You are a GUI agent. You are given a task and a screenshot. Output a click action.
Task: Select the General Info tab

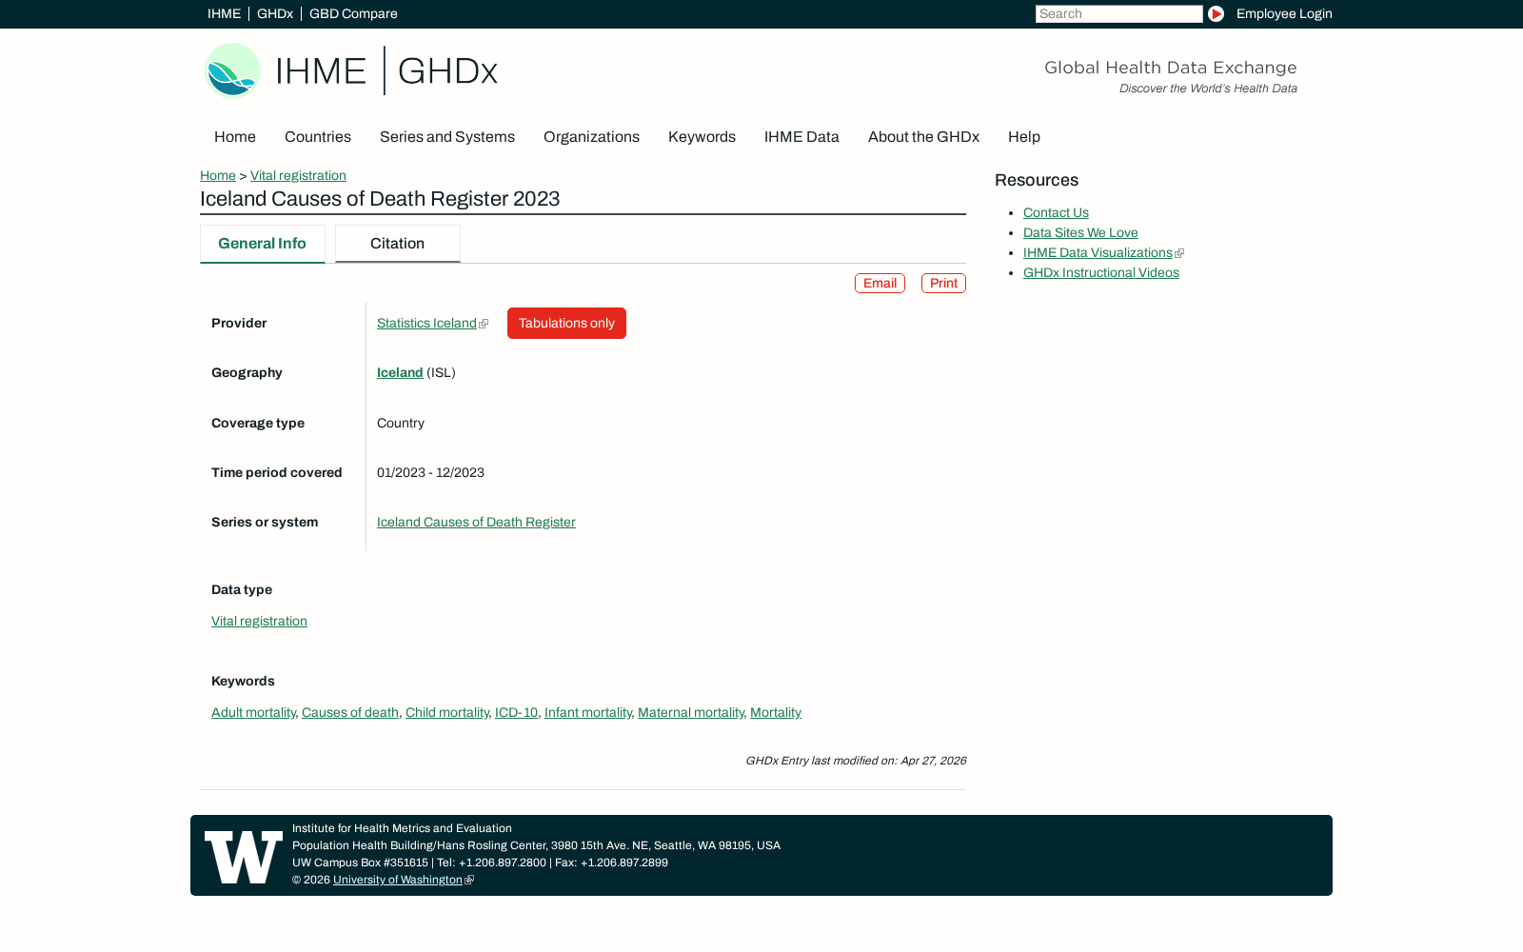pyautogui.click(x=263, y=244)
